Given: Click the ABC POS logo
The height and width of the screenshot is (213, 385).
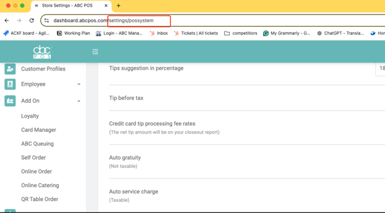Looking at the screenshot, I should tap(42, 52).
